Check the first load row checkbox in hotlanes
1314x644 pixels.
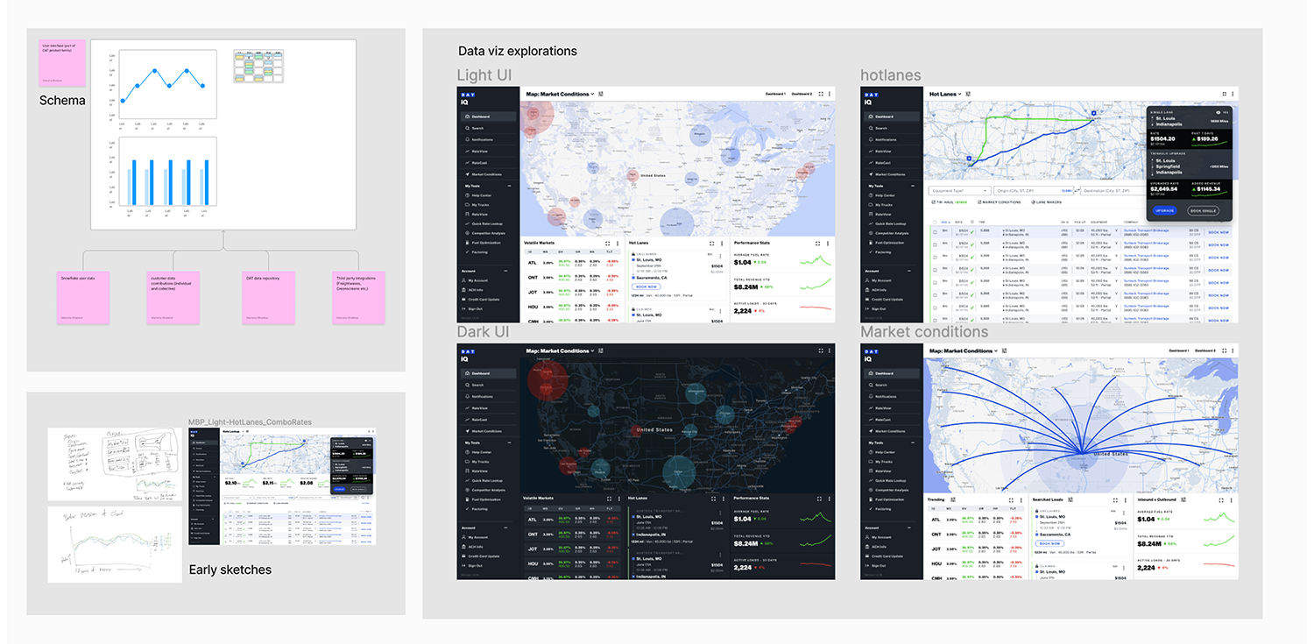(934, 232)
